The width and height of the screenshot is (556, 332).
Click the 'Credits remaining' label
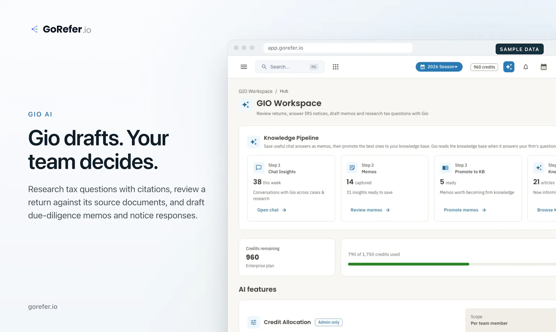[x=263, y=248]
